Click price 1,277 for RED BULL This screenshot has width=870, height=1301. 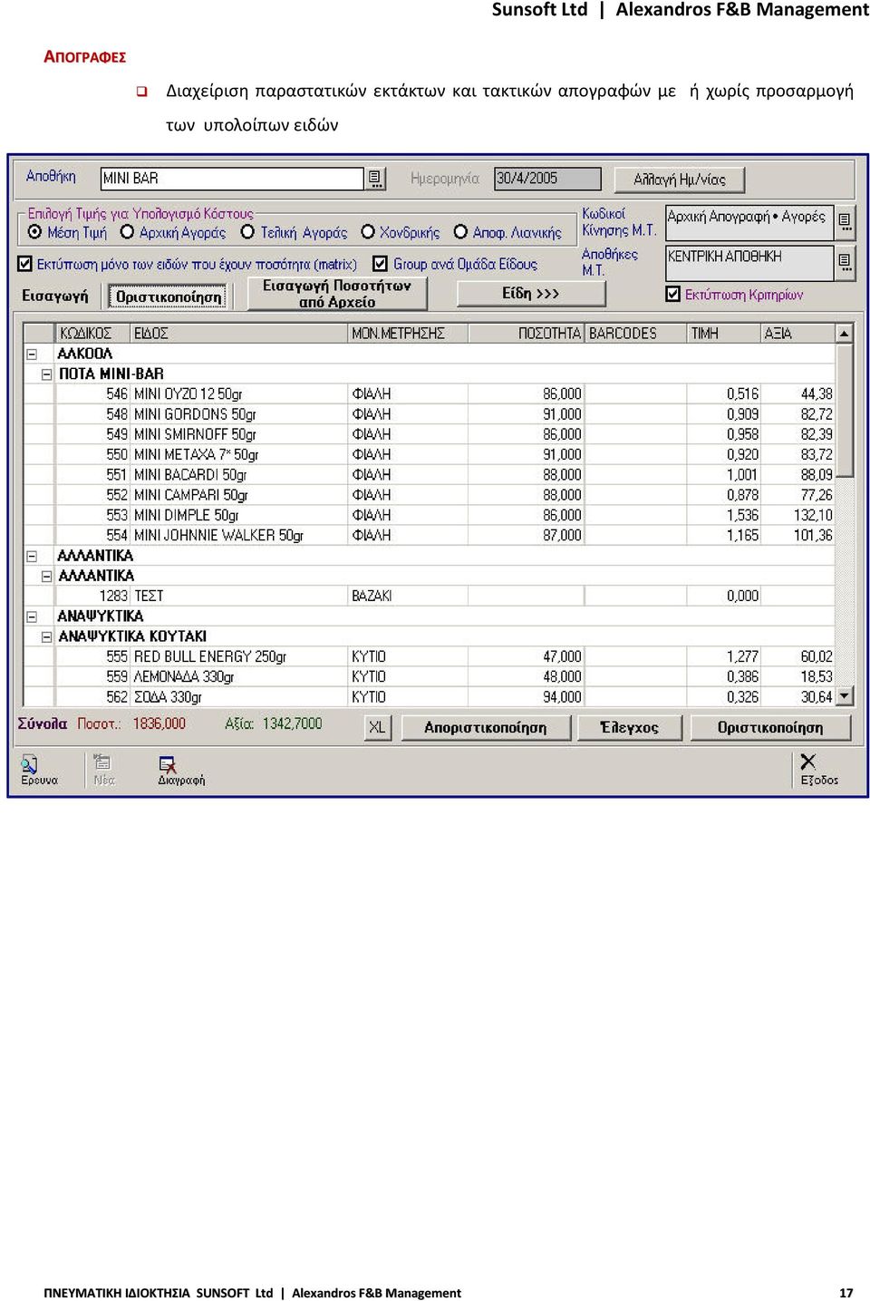pyautogui.click(x=742, y=656)
